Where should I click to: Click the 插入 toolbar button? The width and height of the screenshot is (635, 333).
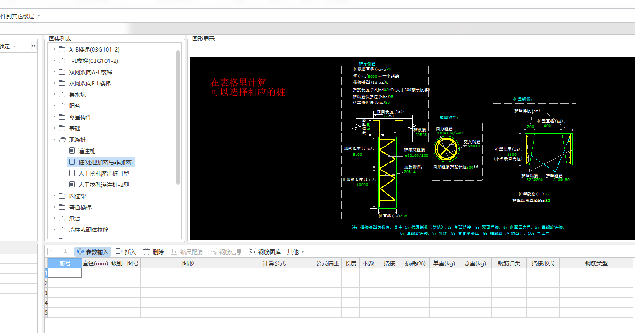click(125, 252)
